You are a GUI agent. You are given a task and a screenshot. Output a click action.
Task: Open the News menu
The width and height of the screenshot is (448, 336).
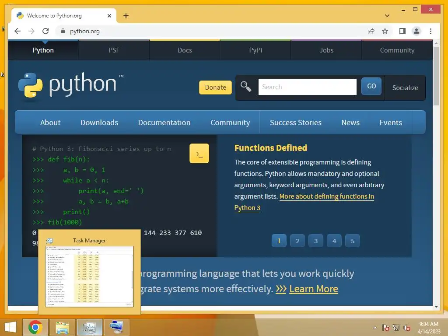350,122
